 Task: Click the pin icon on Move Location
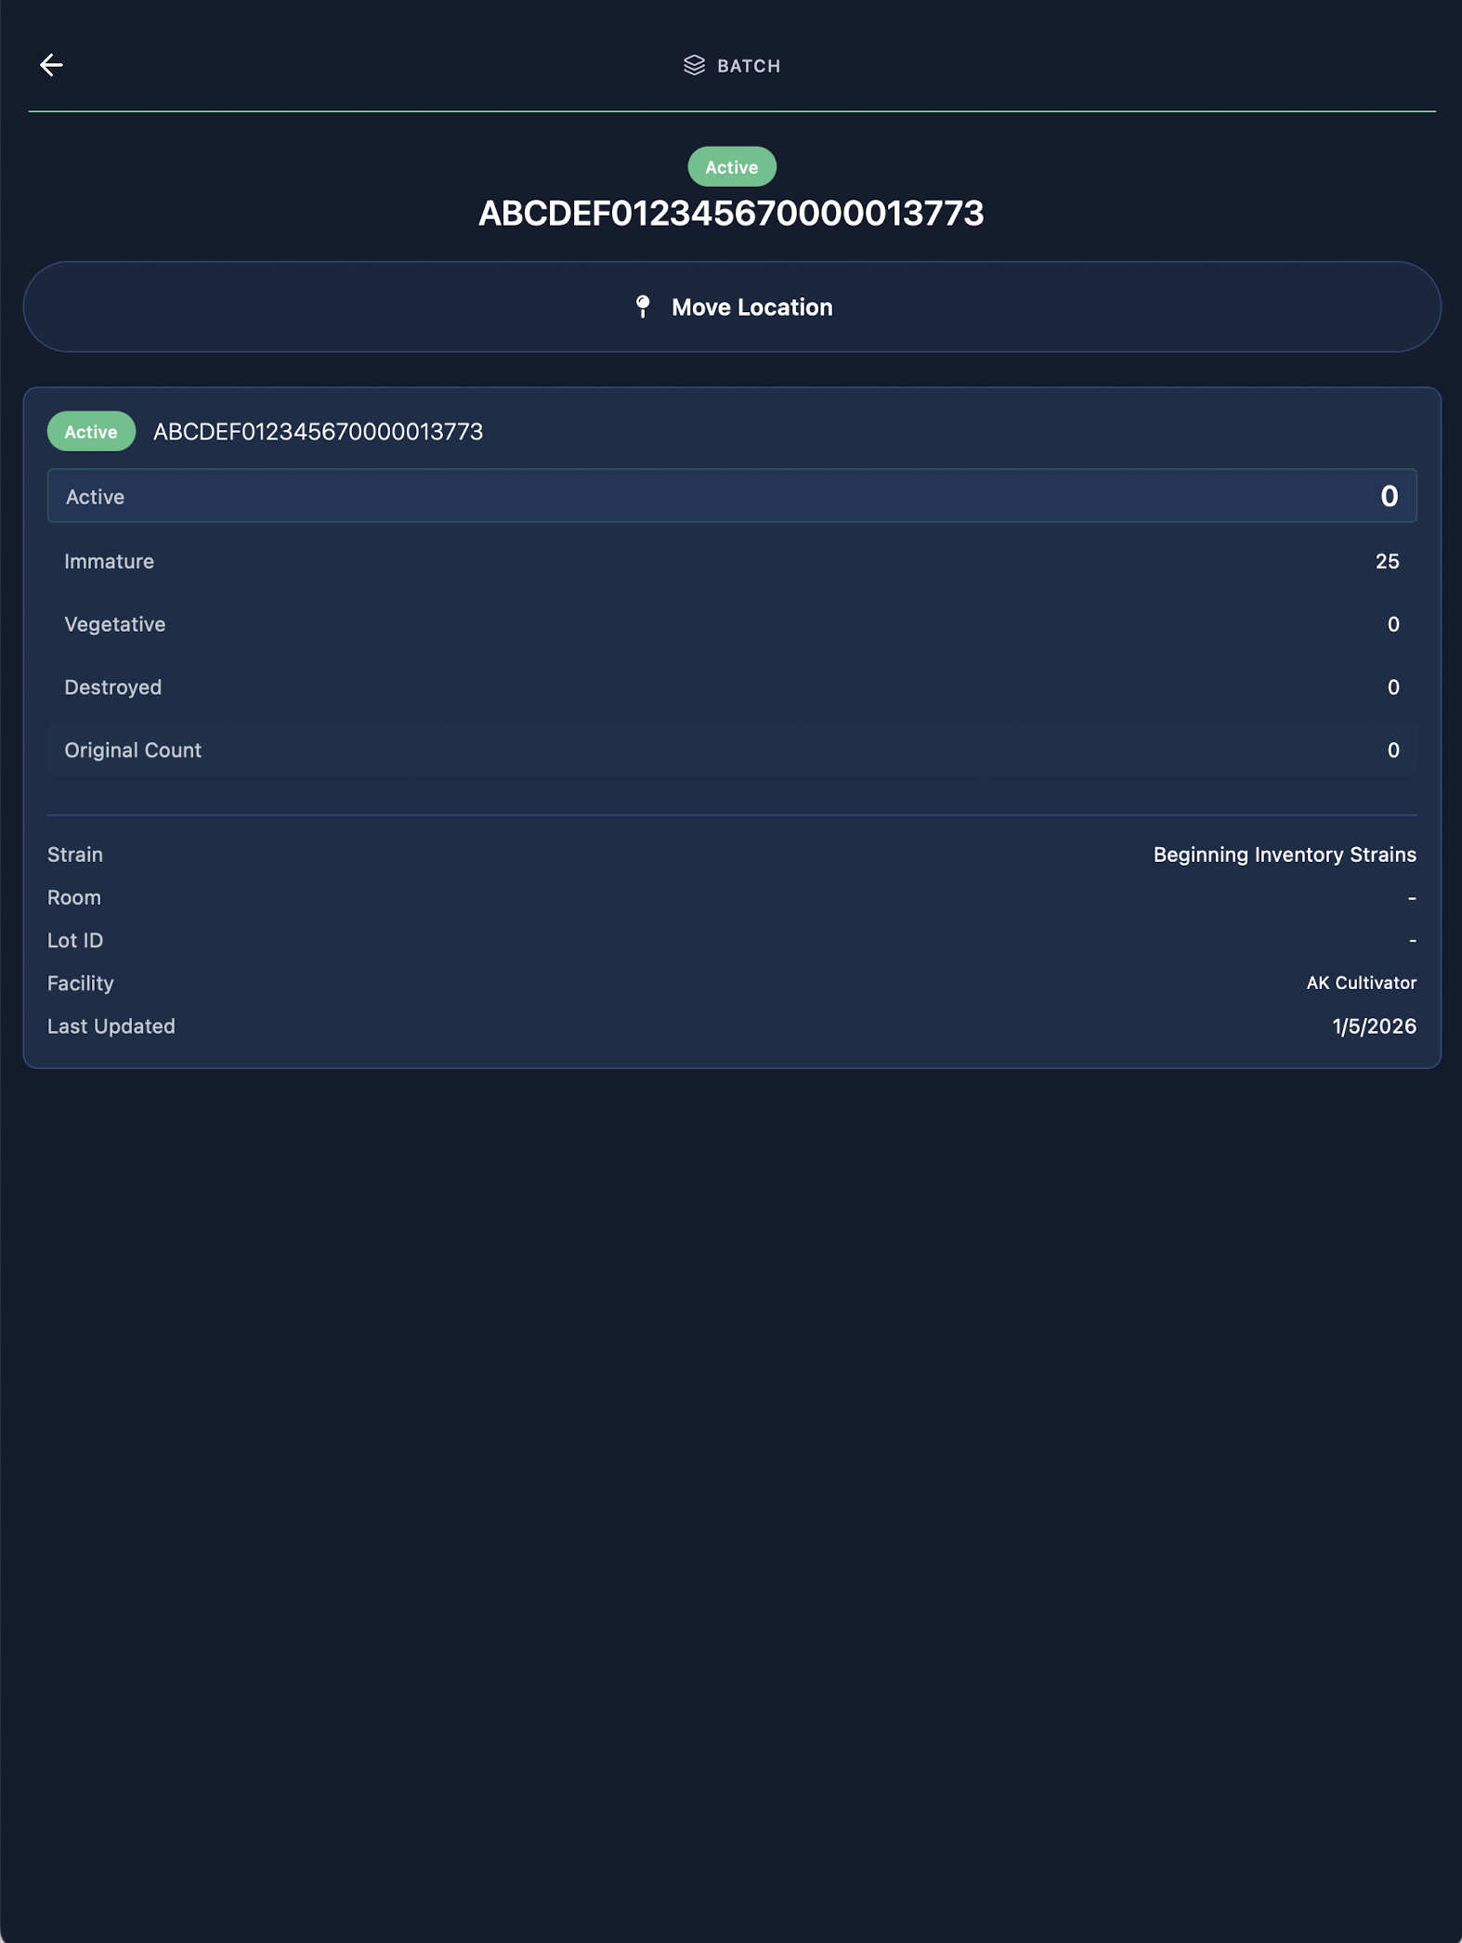643,306
